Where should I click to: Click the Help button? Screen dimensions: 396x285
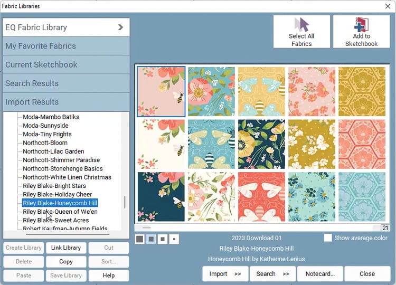[x=109, y=275]
